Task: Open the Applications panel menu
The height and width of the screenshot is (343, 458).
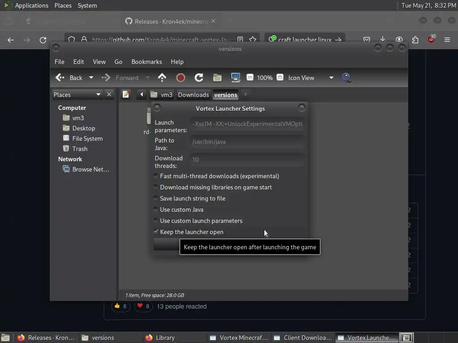Action: [32, 5]
